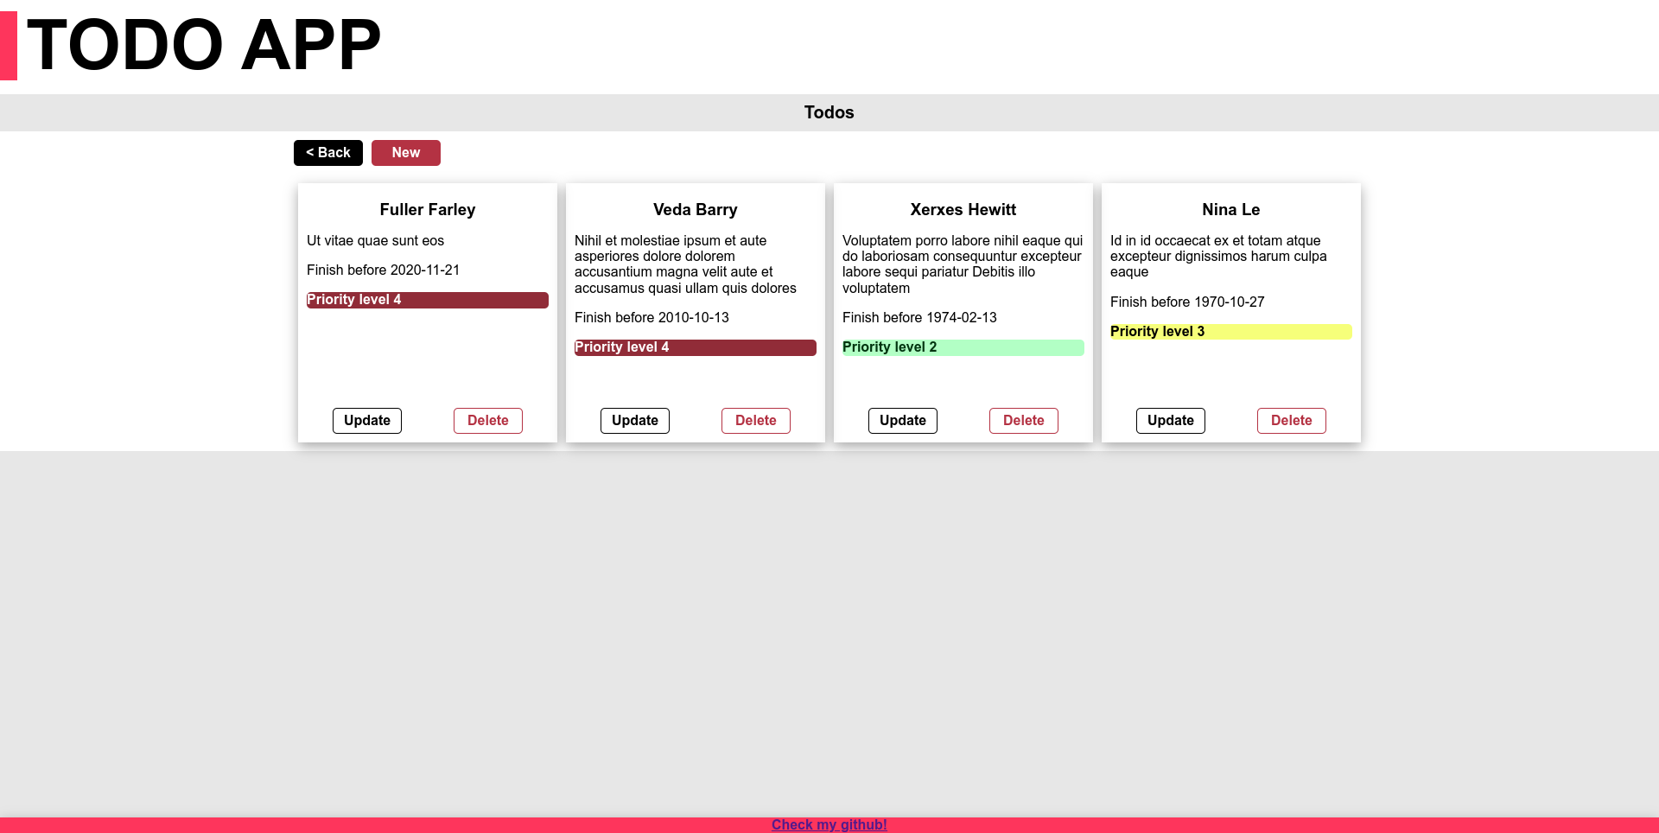This screenshot has width=1659, height=833.
Task: Create a new todo with New button
Action: (x=406, y=153)
